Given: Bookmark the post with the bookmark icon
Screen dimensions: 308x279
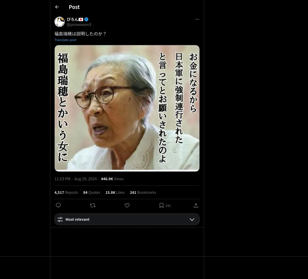Looking at the screenshot, I should (161, 205).
